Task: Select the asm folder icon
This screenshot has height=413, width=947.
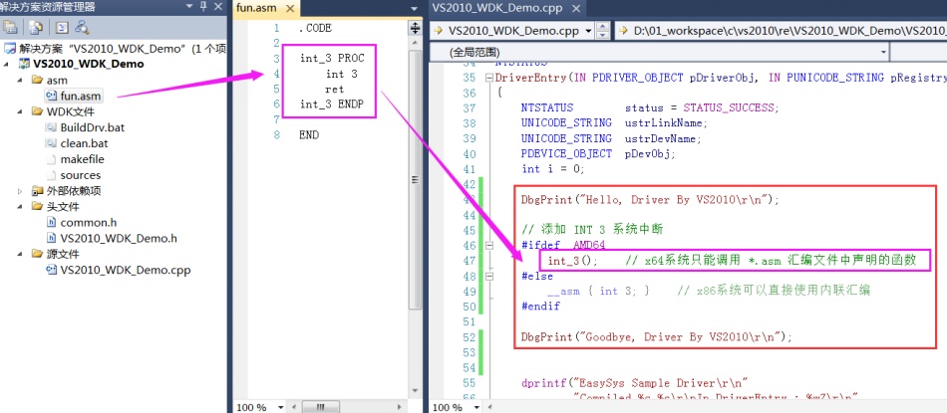Action: (x=37, y=80)
